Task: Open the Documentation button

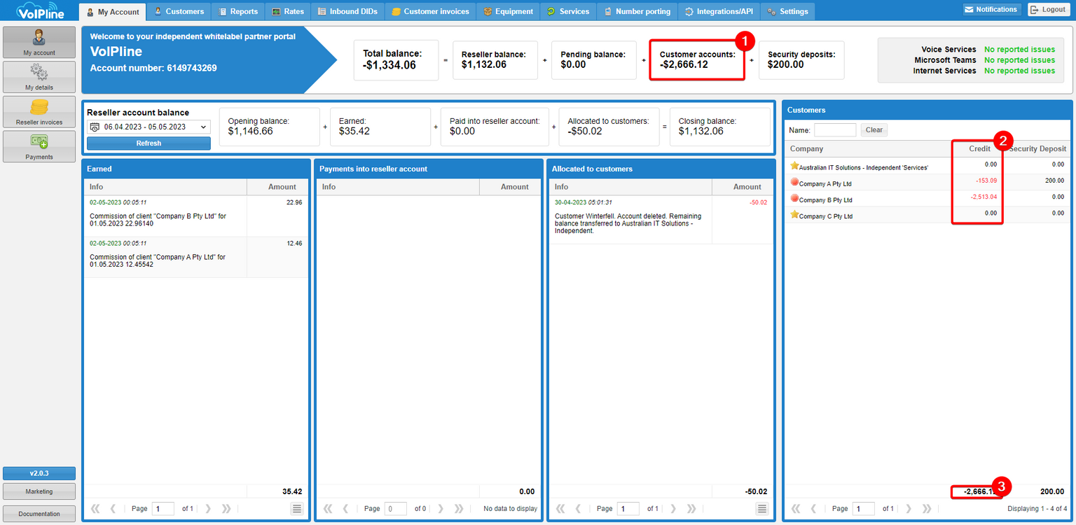Action: click(x=39, y=514)
